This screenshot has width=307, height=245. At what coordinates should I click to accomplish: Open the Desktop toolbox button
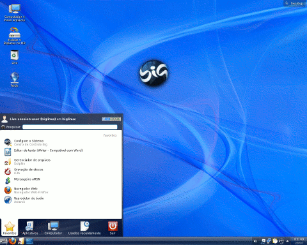295,3
